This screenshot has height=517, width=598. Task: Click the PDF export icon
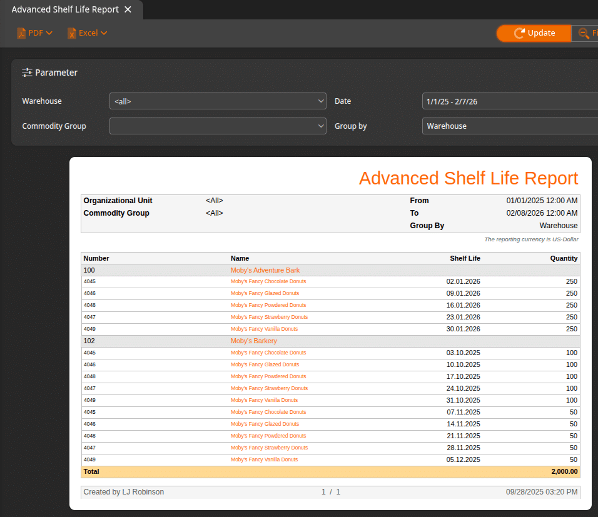click(x=21, y=33)
